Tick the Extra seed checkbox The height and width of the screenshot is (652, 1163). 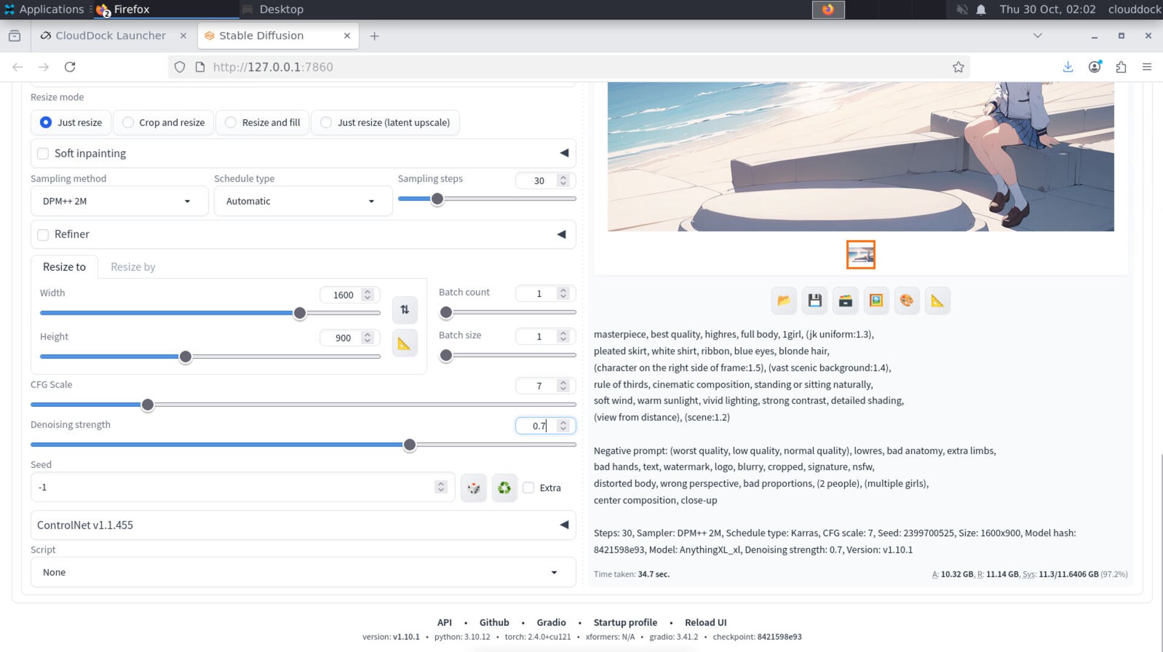529,488
